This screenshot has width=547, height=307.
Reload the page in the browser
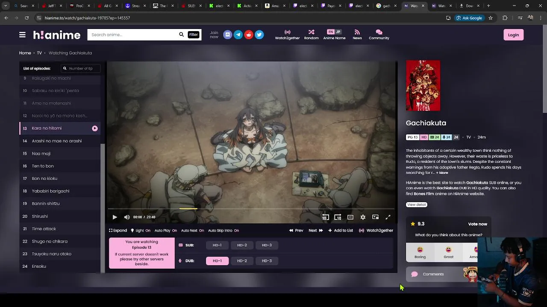tap(26, 18)
